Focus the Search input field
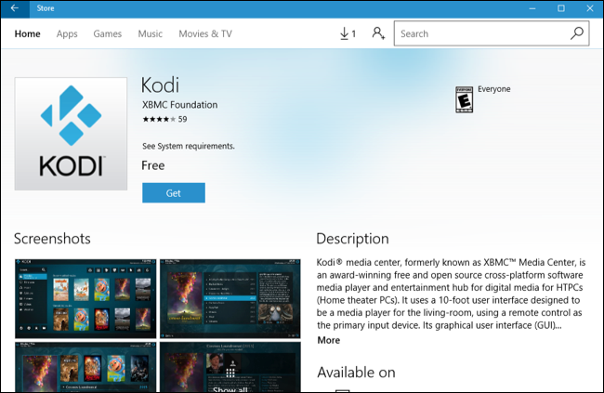The image size is (604, 393). [492, 33]
